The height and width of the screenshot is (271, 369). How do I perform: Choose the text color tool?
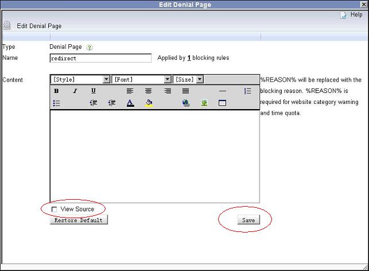[130, 103]
